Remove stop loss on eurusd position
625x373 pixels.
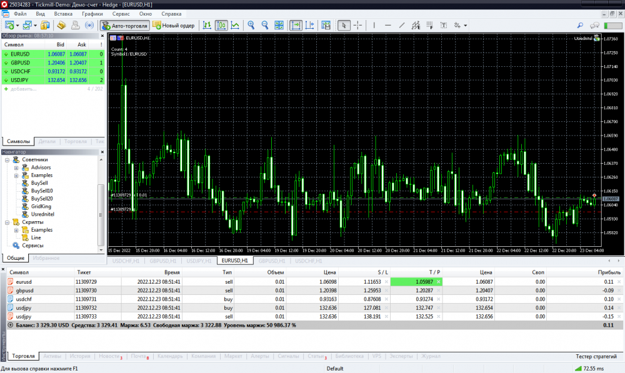pyautogui.click(x=386, y=282)
